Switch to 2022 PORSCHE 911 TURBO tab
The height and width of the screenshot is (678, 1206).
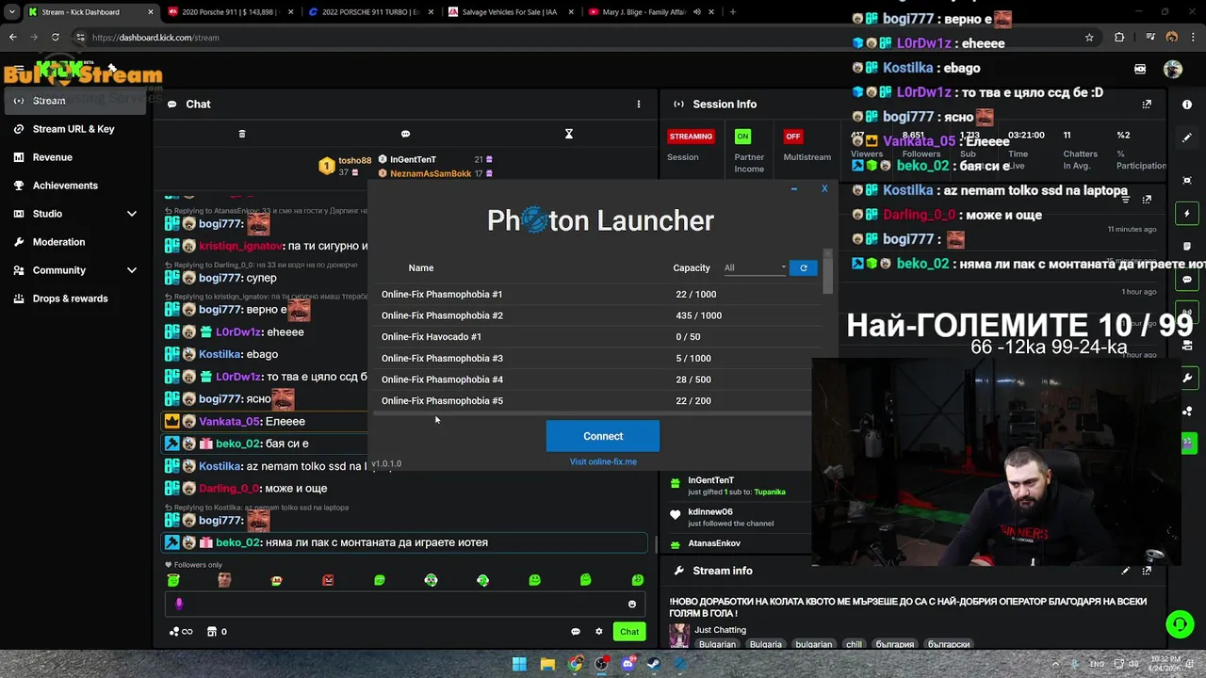370,12
